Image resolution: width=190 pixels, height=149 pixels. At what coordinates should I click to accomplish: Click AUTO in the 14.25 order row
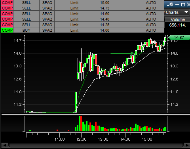151,25
